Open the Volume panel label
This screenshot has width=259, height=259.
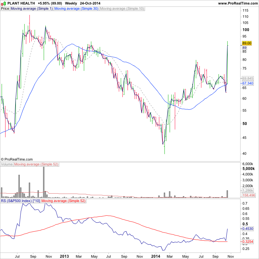7,164
